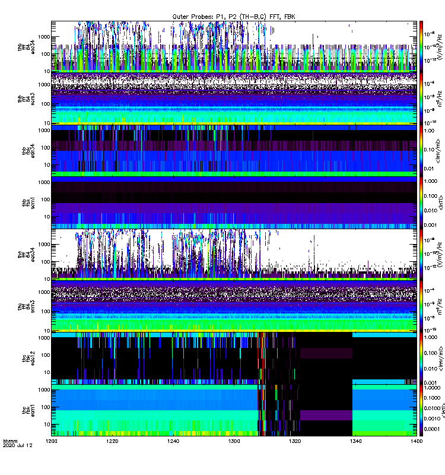Click the 1300 time axis tick label
The image size is (445, 475).
(x=234, y=441)
